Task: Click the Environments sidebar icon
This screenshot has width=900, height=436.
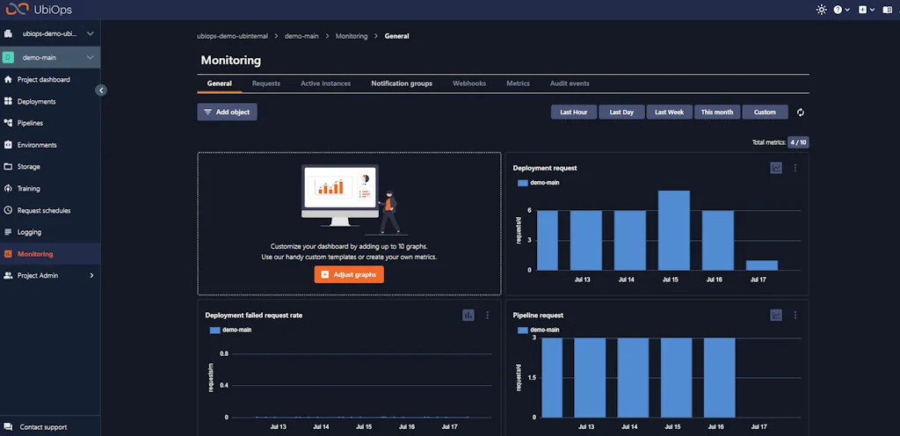Action: click(x=8, y=145)
